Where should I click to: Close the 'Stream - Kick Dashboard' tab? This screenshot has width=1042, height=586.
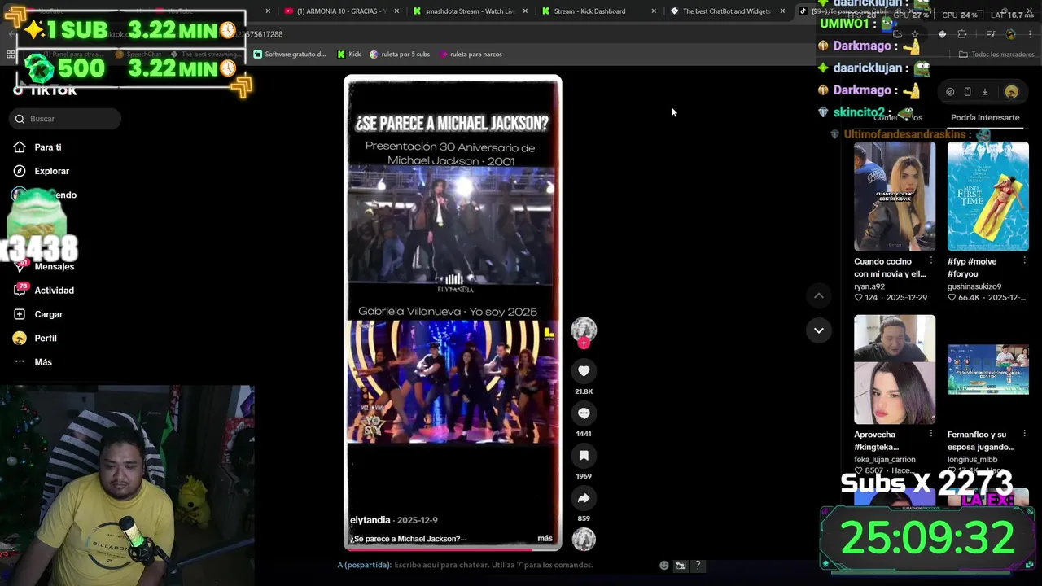point(654,11)
